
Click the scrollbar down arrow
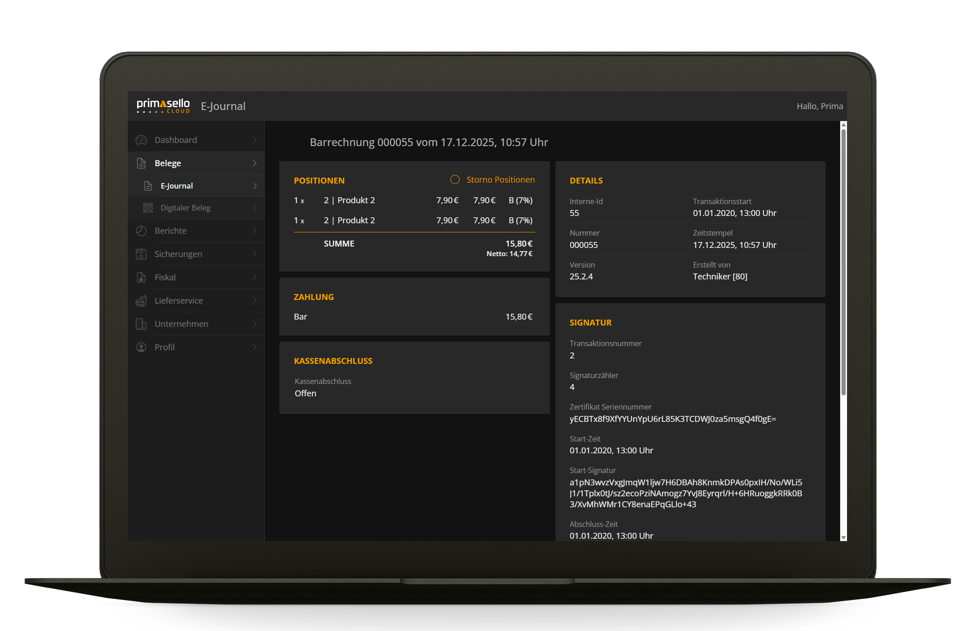point(843,538)
